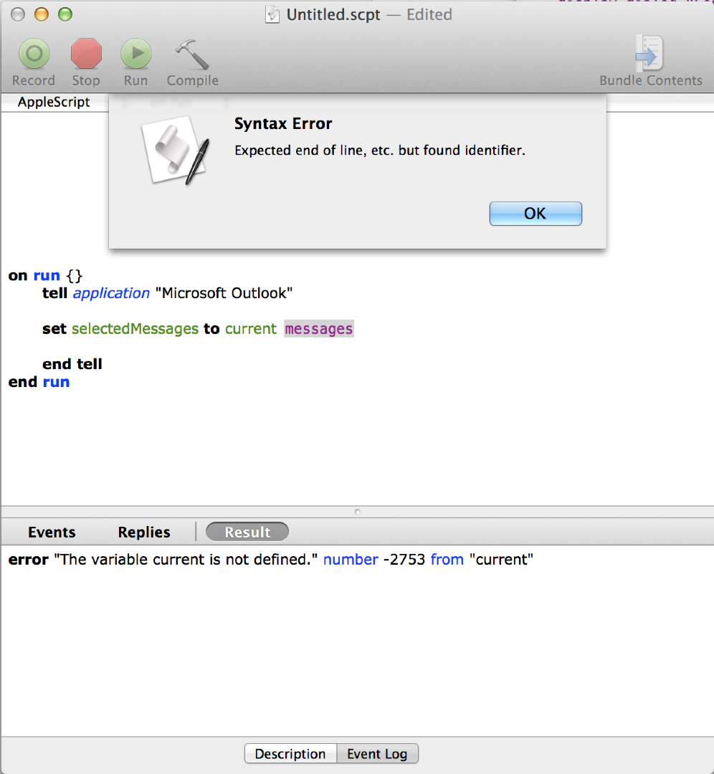Switch to the Events tab
This screenshot has height=774, width=714.
click(x=52, y=532)
